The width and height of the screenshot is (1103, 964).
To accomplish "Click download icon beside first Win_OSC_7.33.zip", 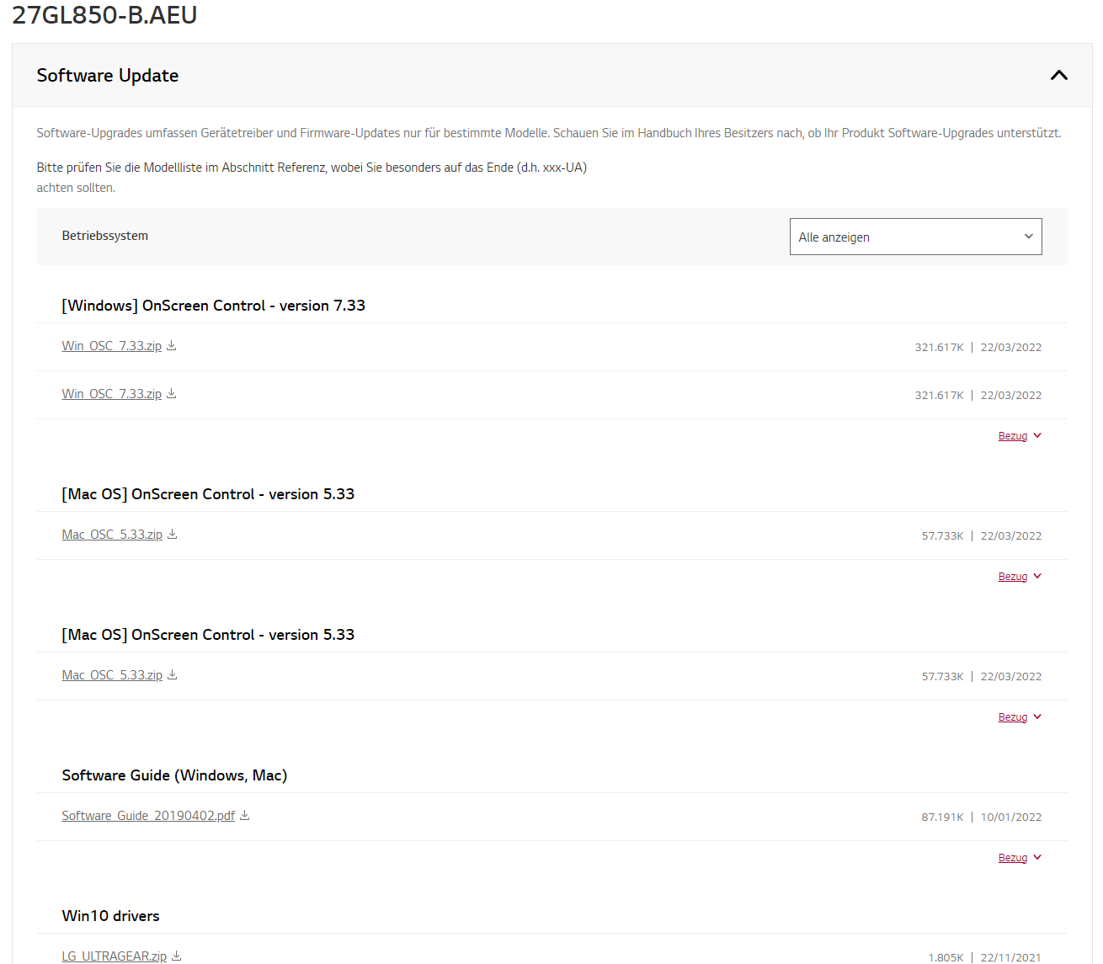I will coord(172,345).
